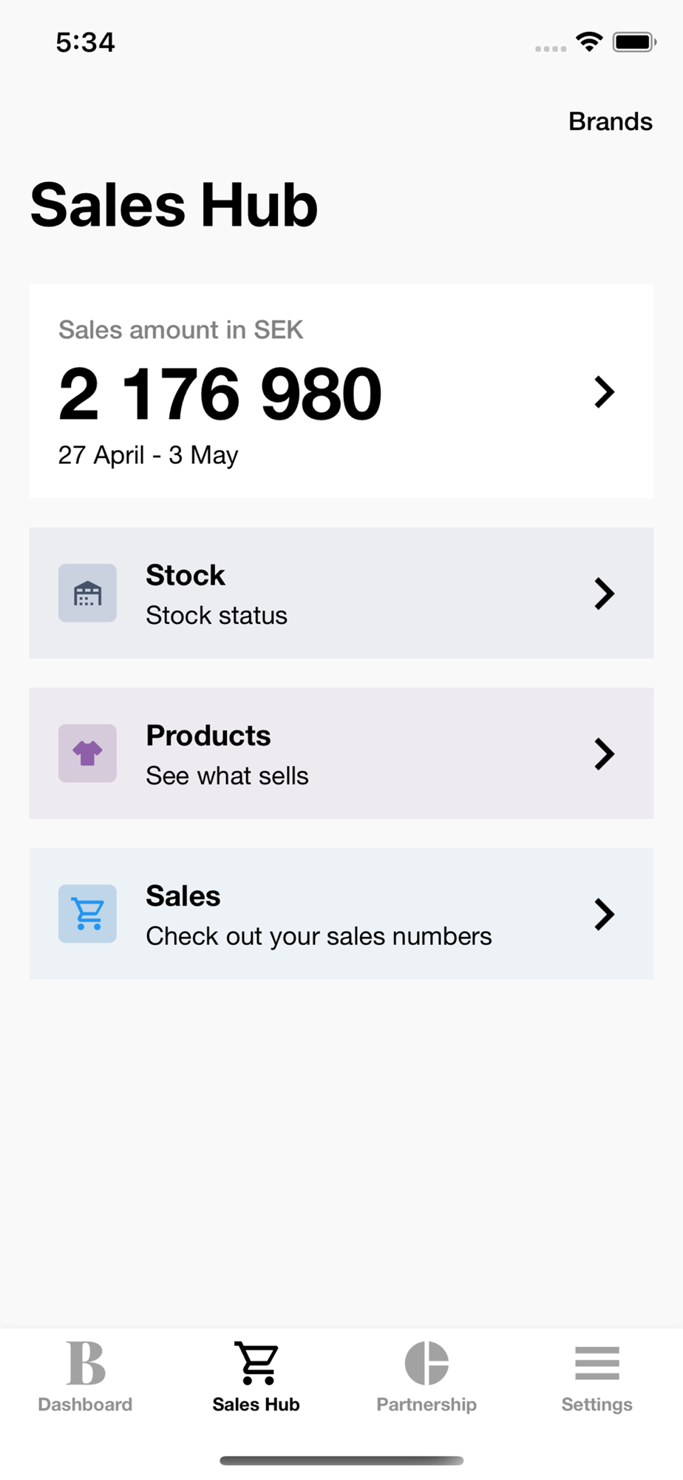Tap the 2 176 980 sales amount
This screenshot has width=683, height=1480.
[220, 394]
